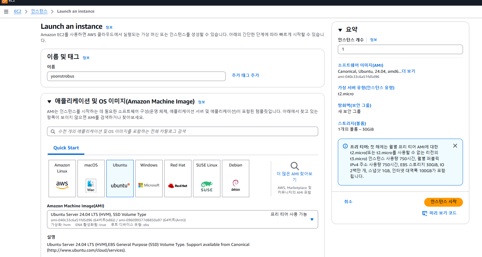Click the t2.micro instance type text
The height and width of the screenshot is (257, 482).
[346, 94]
